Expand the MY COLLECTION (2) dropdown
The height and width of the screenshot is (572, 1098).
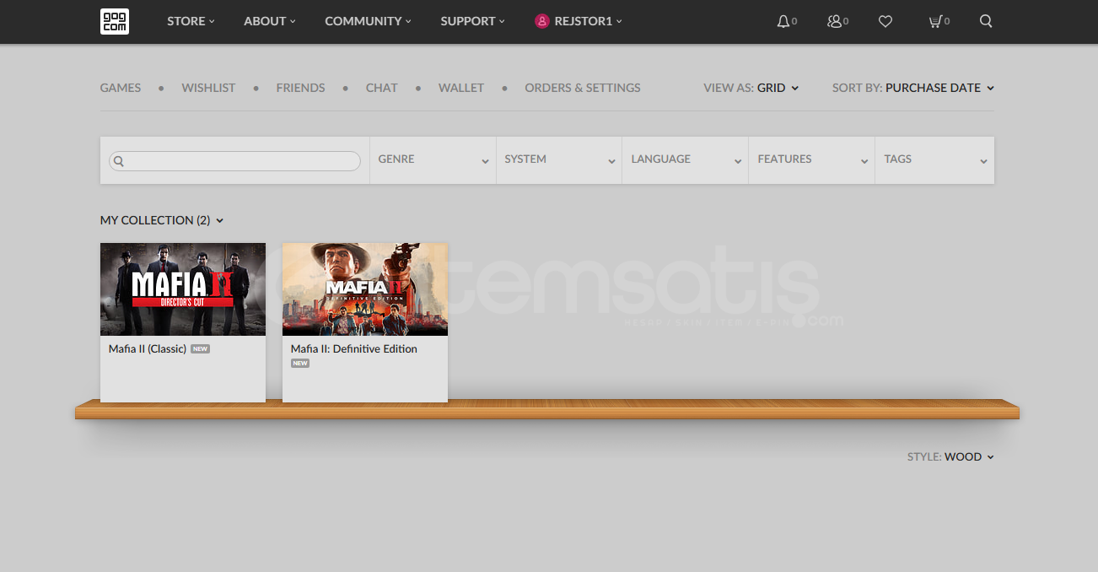coord(162,220)
